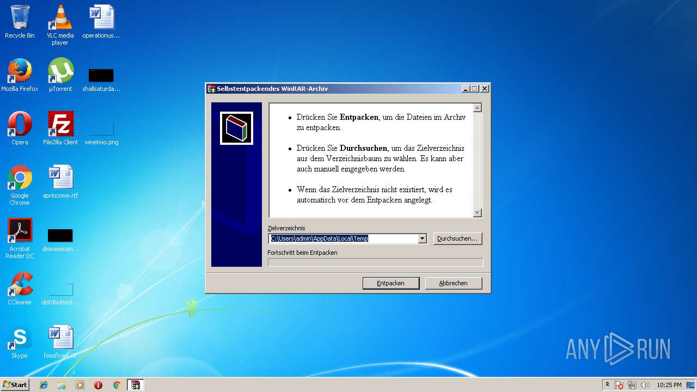
Task: Click the Opera icon in taskbar
Action: [98, 385]
